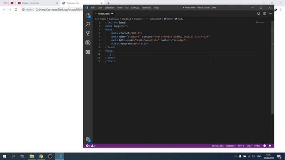Open the Source Control view

coord(88,33)
